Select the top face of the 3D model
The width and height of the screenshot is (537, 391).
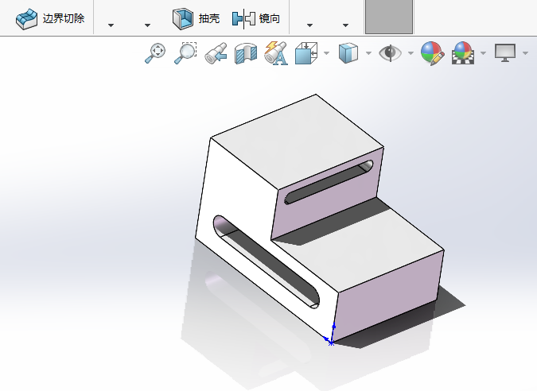(x=294, y=139)
